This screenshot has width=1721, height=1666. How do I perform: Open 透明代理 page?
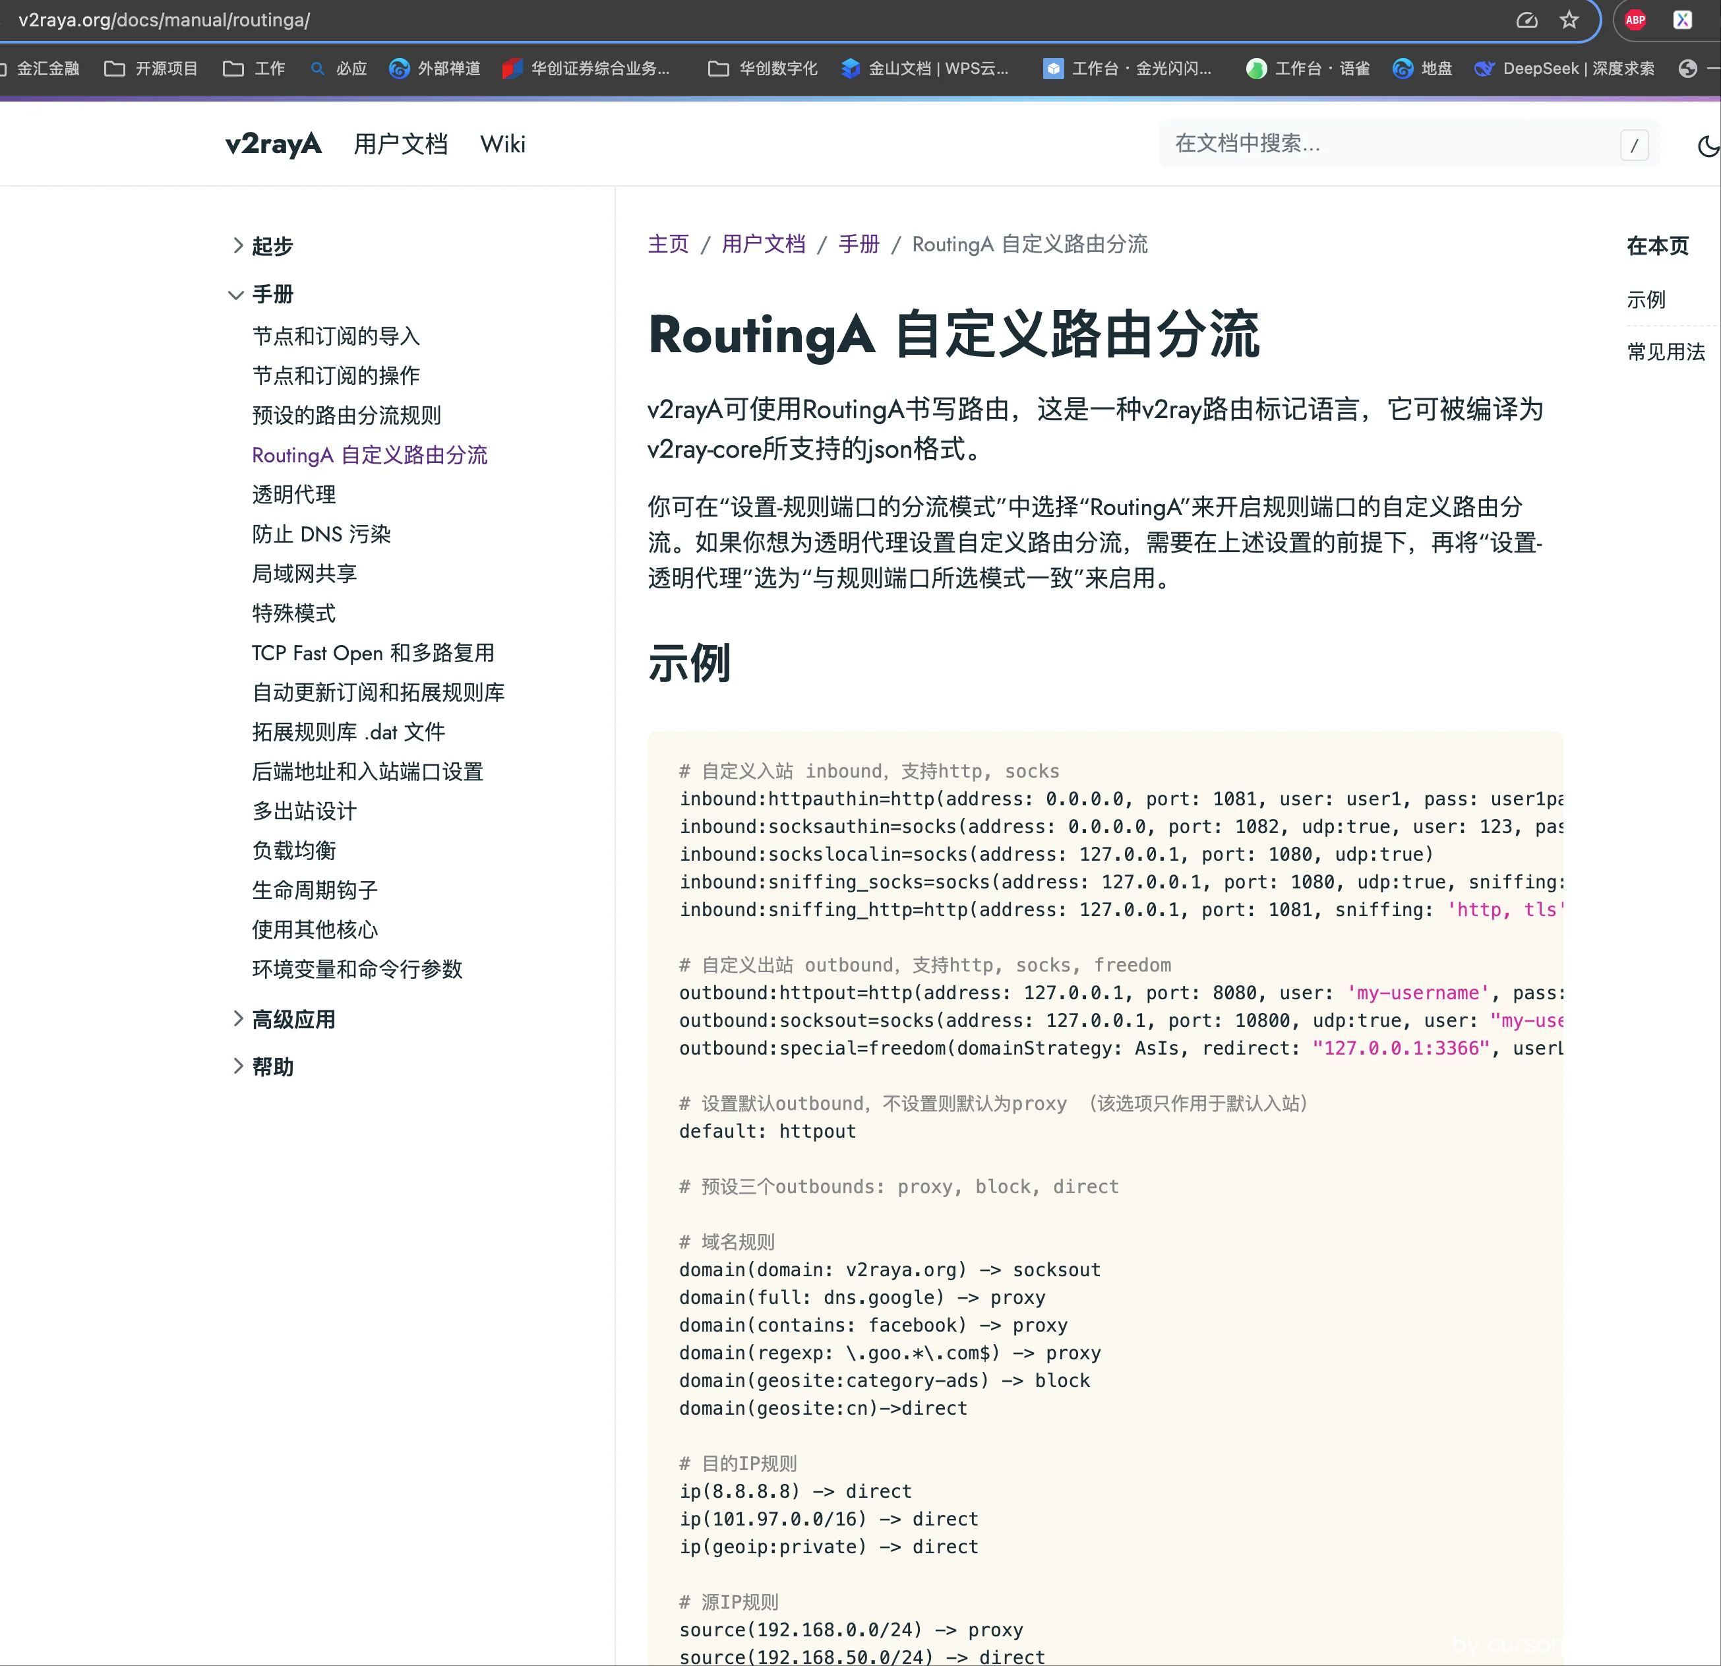293,495
